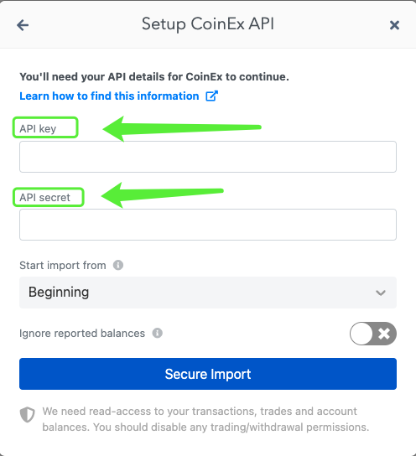Image resolution: width=416 pixels, height=456 pixels.
Task: Focus the API key input field
Action: [208, 157]
